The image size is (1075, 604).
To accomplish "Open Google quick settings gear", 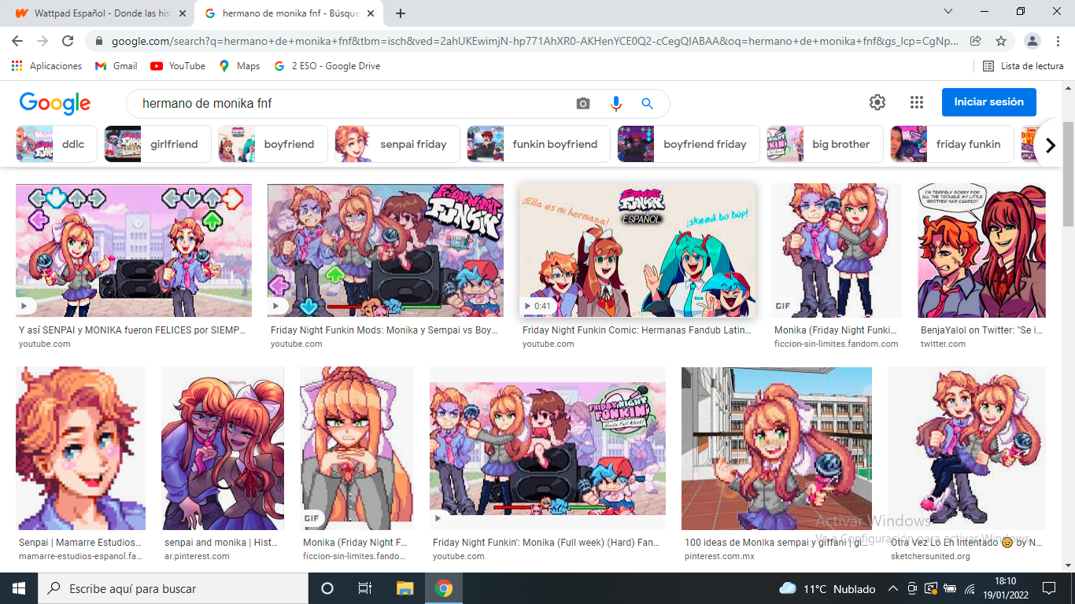I will coord(877,102).
